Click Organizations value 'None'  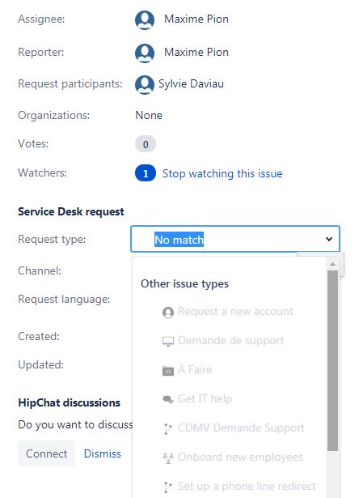click(x=149, y=115)
